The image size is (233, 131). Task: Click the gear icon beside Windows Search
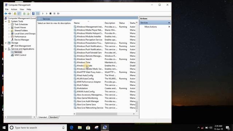[x=75, y=59]
